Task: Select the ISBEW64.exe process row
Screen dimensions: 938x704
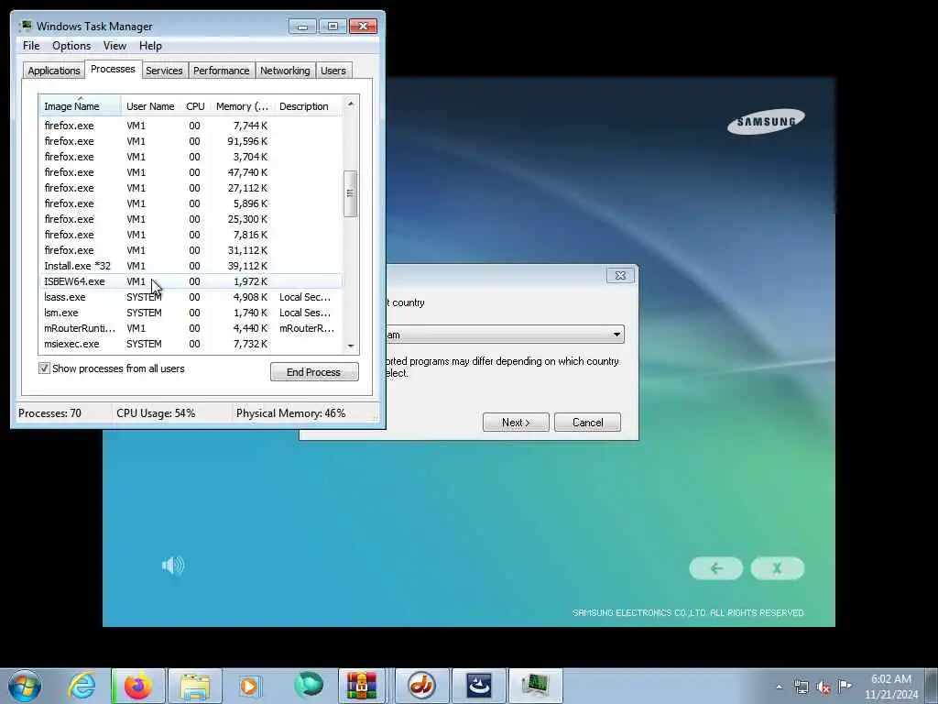Action: click(x=191, y=281)
